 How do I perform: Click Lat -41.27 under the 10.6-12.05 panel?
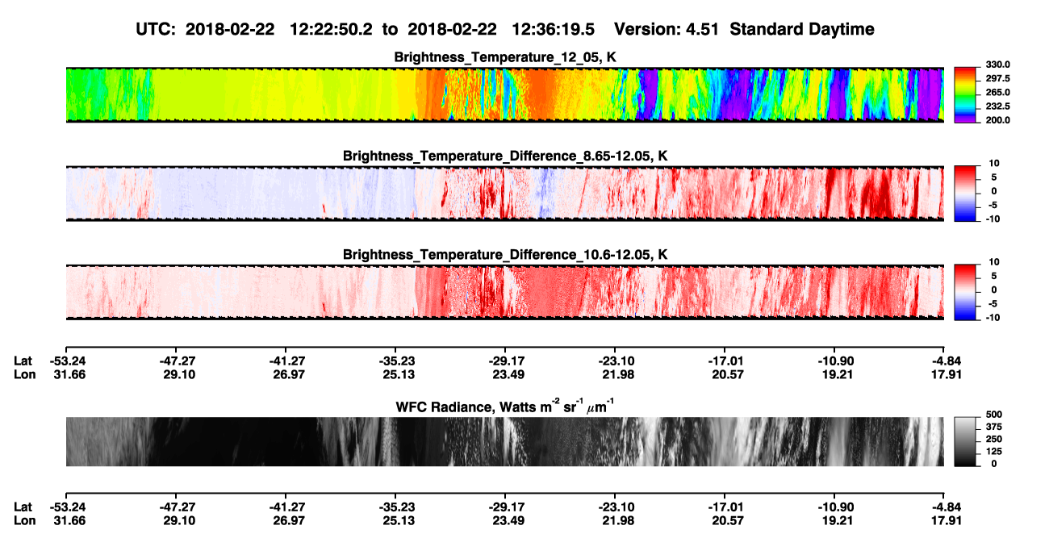(x=285, y=361)
